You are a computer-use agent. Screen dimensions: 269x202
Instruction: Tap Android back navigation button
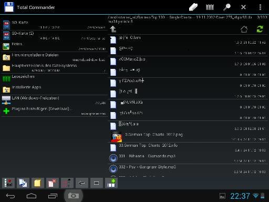click(11, 196)
